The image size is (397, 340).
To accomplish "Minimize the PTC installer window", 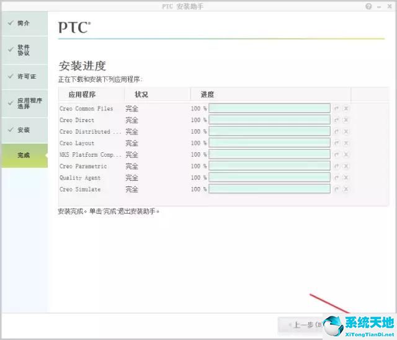I will pos(379,7).
